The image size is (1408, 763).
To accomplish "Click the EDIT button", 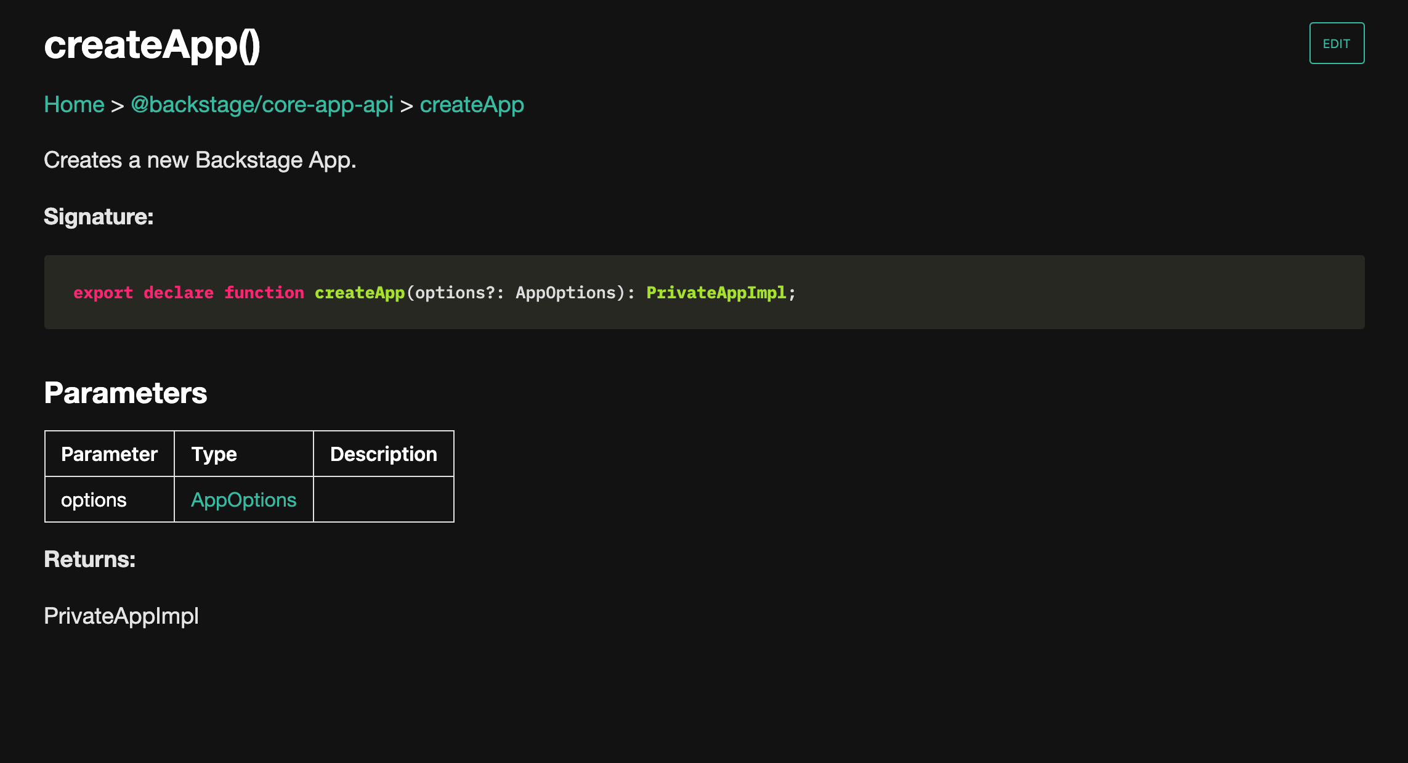I will tap(1337, 43).
